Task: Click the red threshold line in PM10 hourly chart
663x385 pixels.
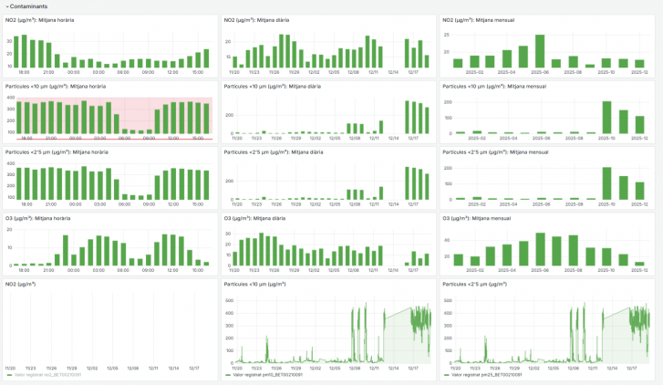Action: click(109, 139)
